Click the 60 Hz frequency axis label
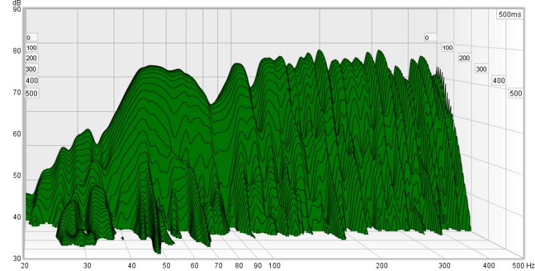 tap(195, 266)
